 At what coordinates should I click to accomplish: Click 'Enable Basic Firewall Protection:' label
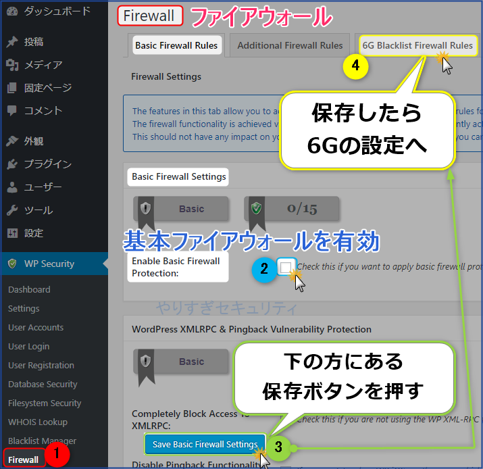click(176, 267)
